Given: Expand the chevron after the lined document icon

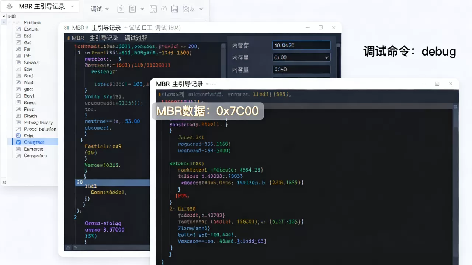Looking at the screenshot, I should point(142,9).
